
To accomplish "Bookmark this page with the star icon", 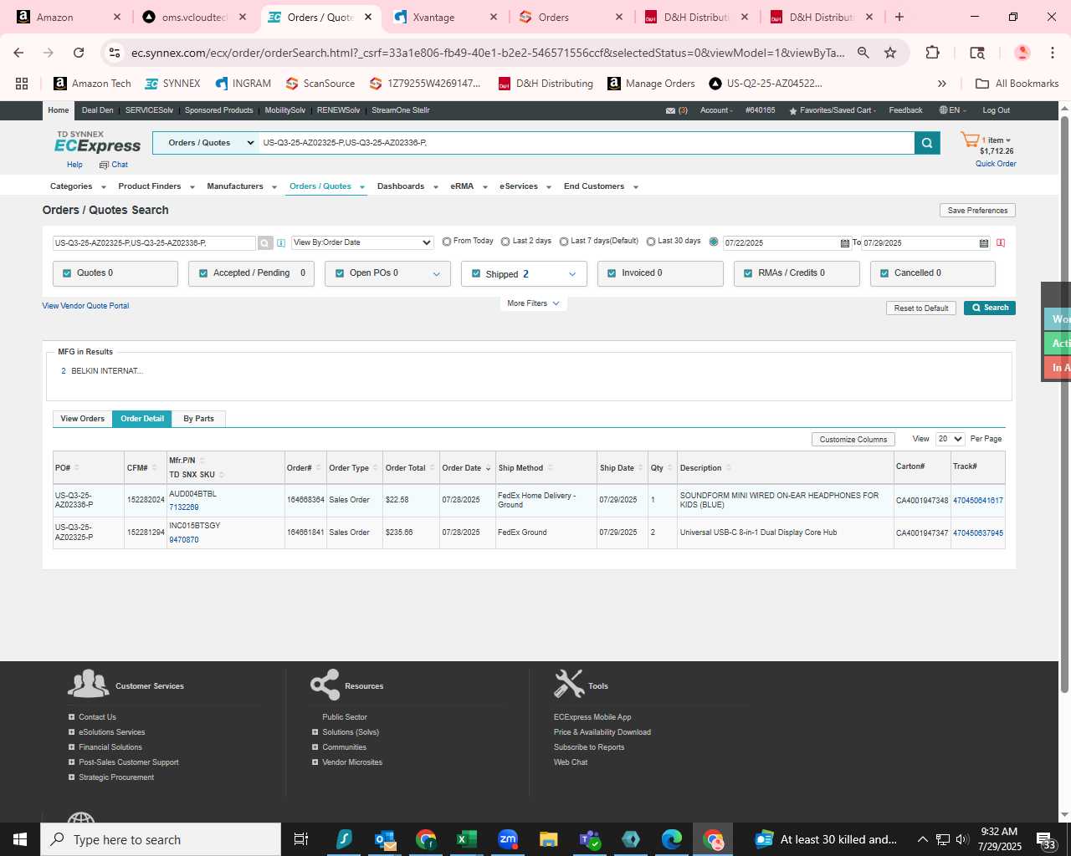I will (890, 53).
